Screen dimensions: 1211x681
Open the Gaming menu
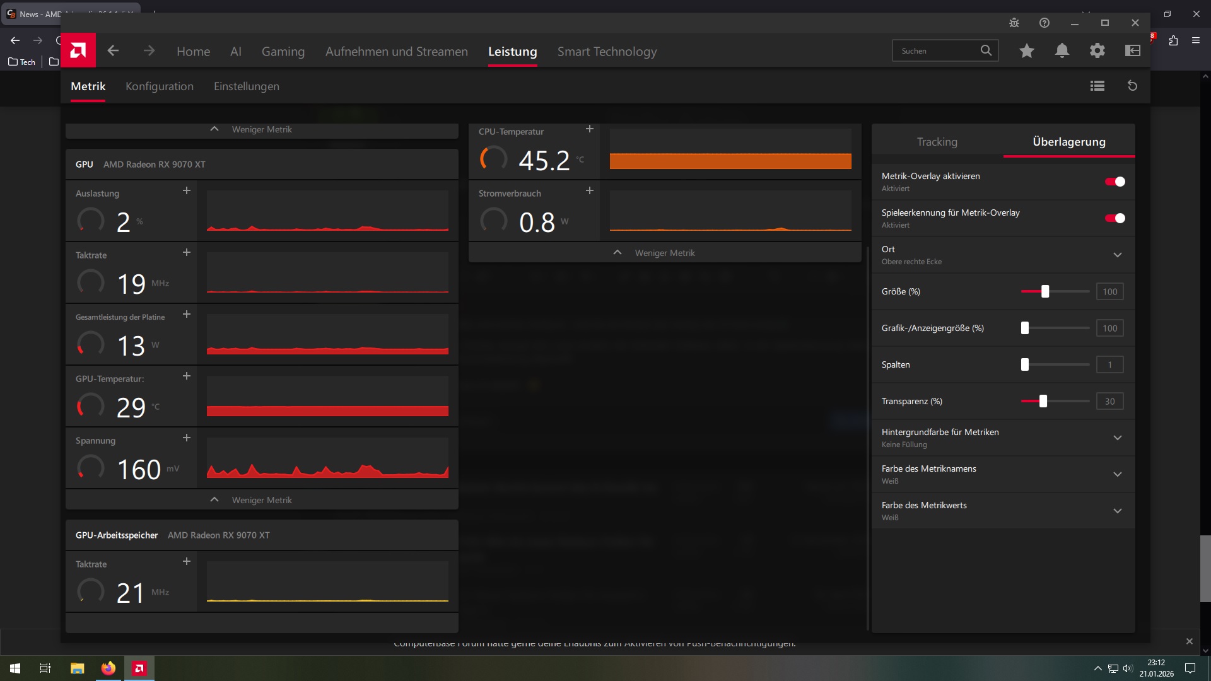pos(283,52)
